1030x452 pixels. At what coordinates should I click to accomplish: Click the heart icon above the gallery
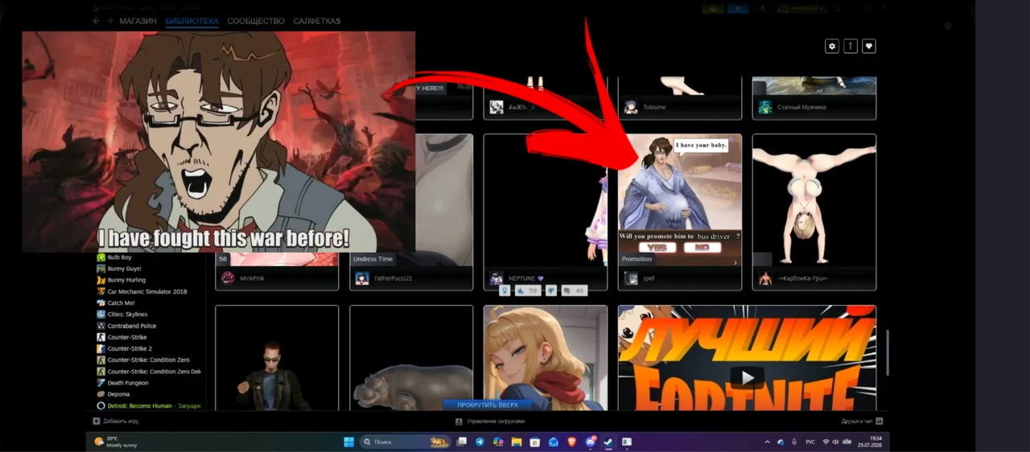(869, 47)
